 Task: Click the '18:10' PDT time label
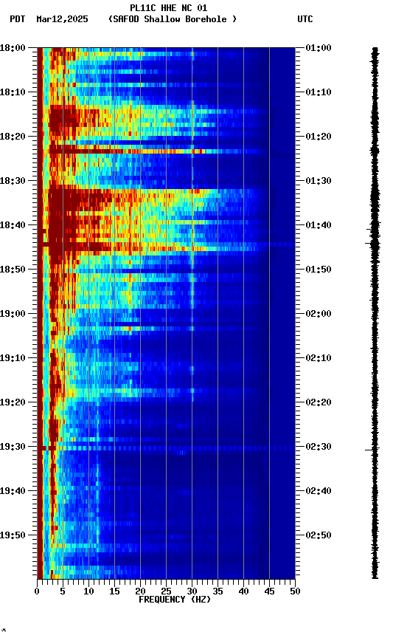pyautogui.click(x=13, y=92)
